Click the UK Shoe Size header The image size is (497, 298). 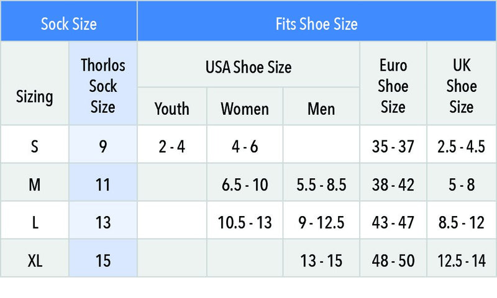coord(462,83)
